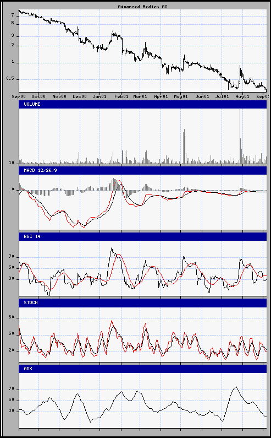Click the STOCH panel header

143,302
